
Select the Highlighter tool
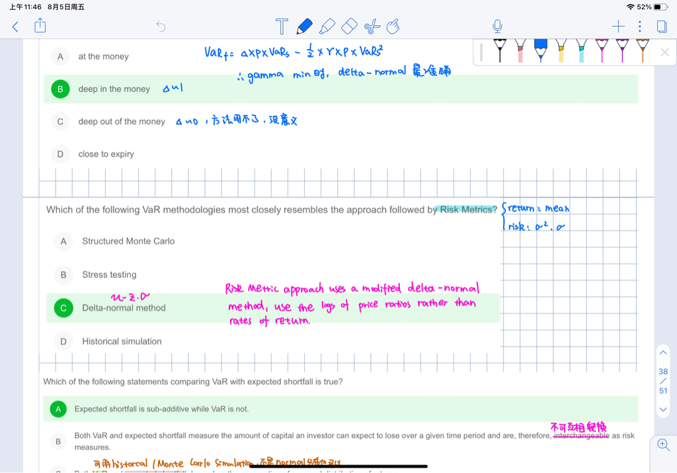click(327, 26)
